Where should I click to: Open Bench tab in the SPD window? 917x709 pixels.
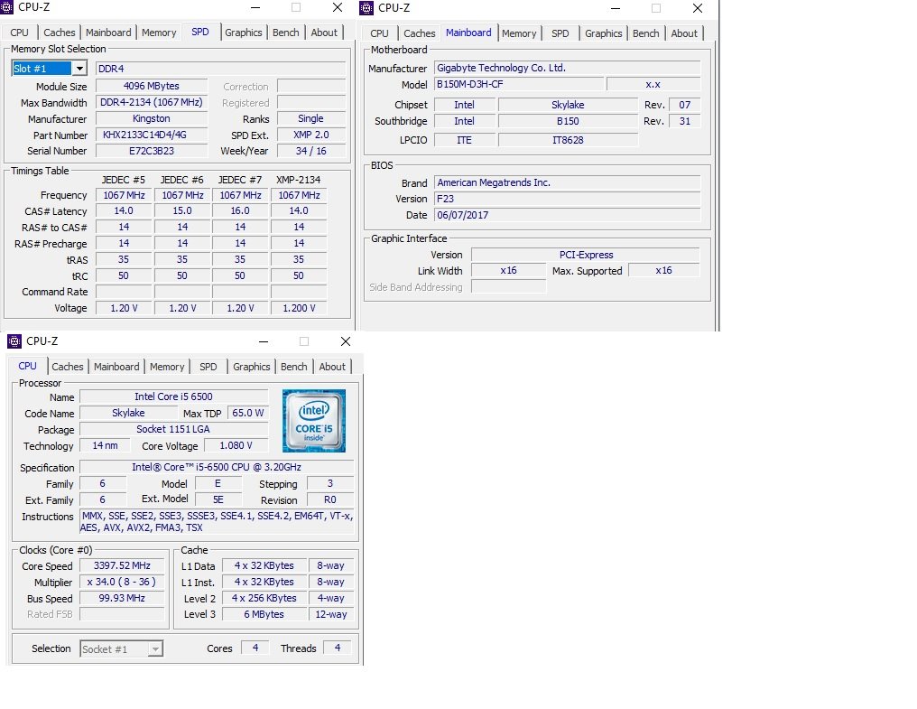[x=285, y=33]
